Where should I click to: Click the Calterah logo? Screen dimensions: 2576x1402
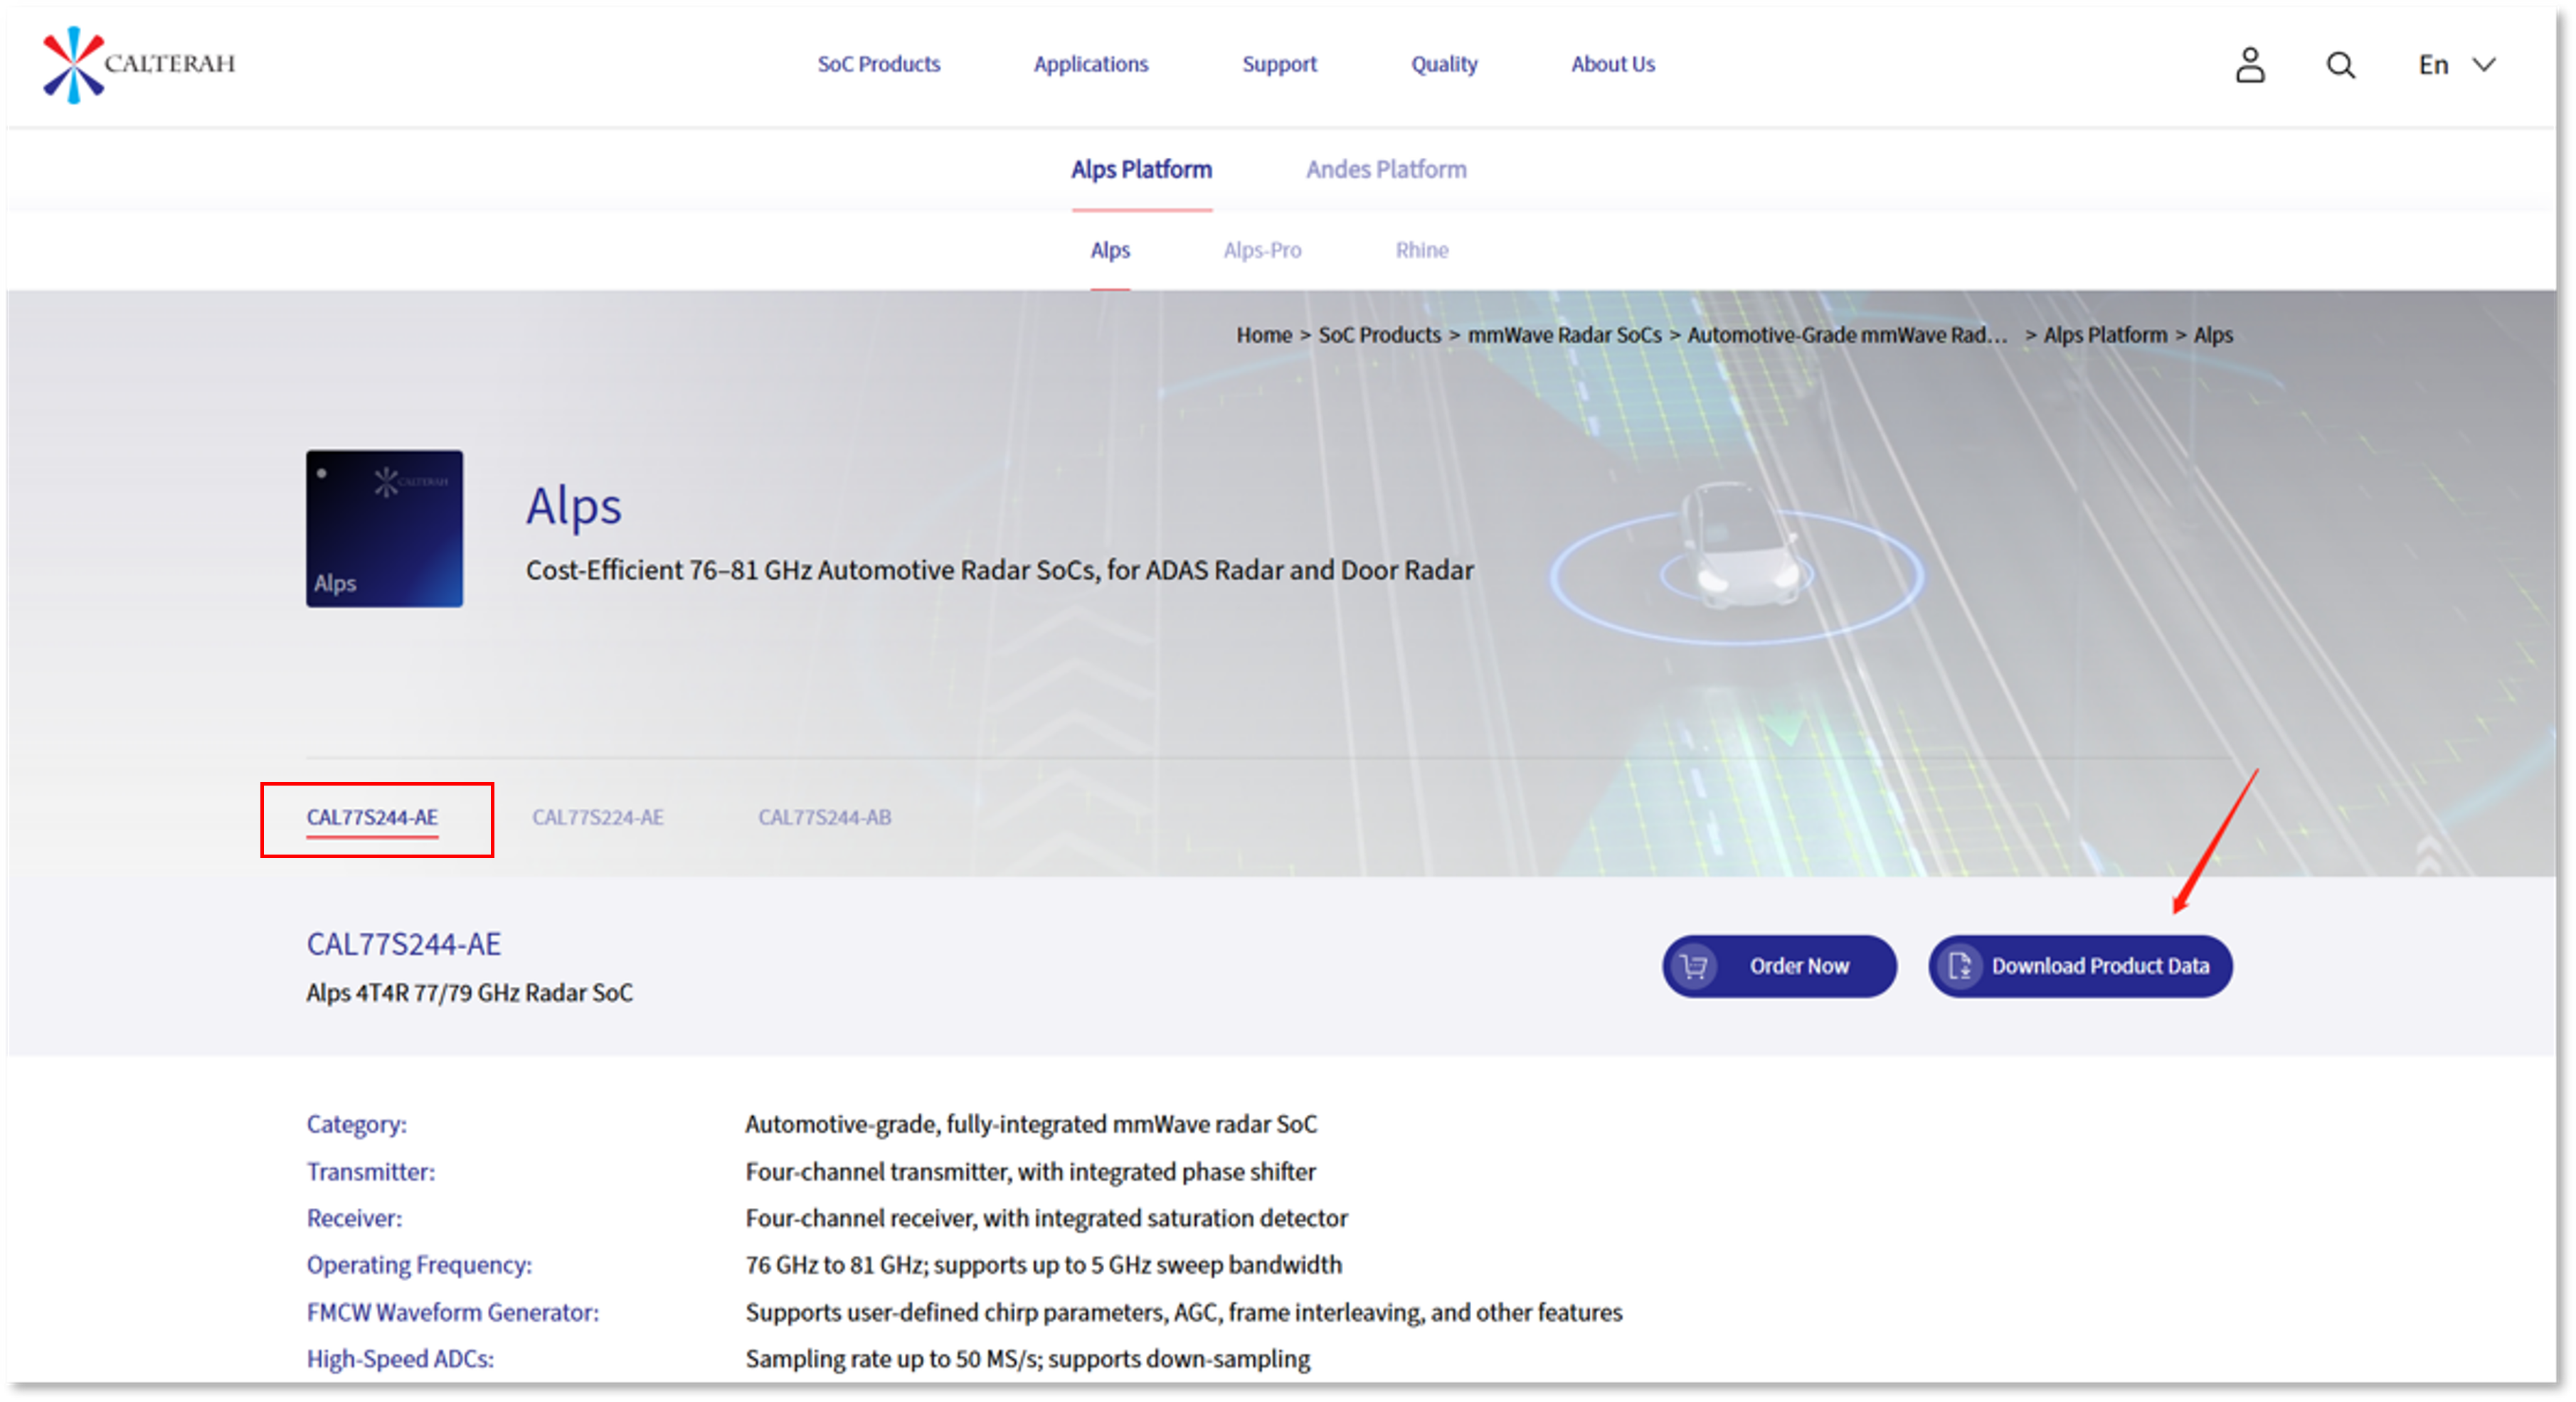(138, 65)
